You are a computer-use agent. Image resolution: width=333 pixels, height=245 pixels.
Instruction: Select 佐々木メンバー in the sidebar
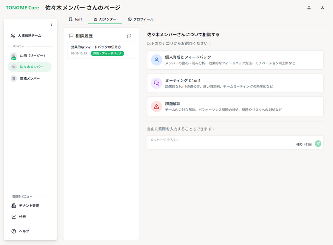[30, 67]
